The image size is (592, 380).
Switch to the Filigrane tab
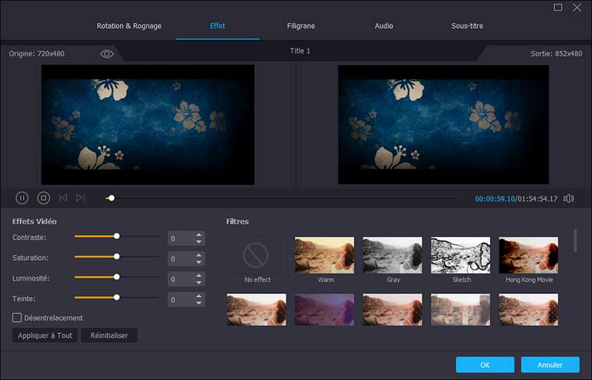point(300,26)
